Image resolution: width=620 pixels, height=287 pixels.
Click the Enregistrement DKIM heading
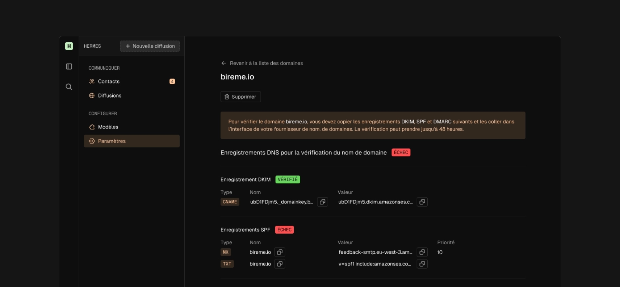(245, 179)
